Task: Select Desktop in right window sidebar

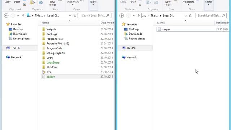Action: coord(134,29)
